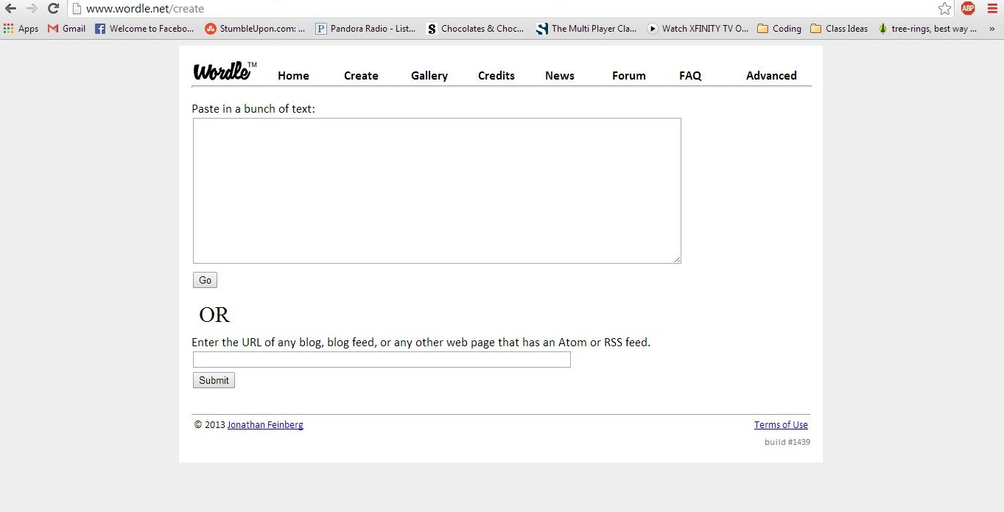
Task: Open the Advanced nav item
Action: tap(771, 76)
